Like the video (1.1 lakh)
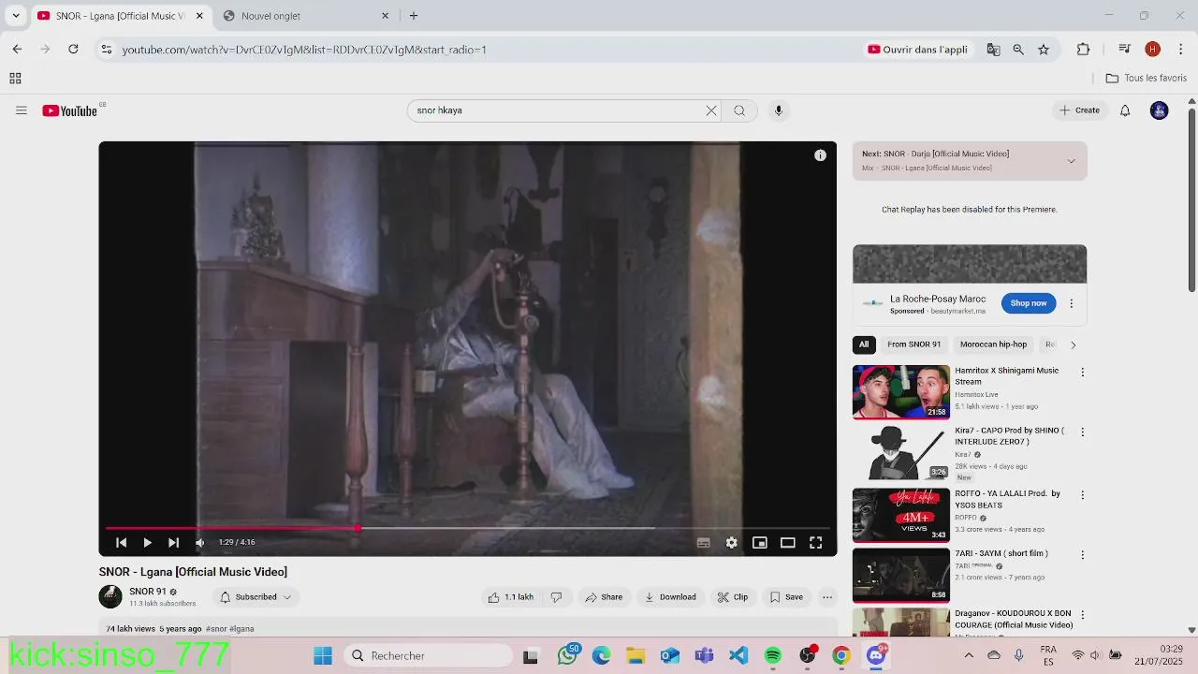This screenshot has height=674, width=1198. click(x=511, y=597)
